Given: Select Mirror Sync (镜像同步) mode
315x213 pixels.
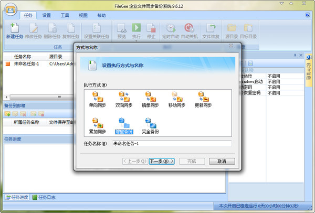Looking at the screenshot, I should coord(150,100).
